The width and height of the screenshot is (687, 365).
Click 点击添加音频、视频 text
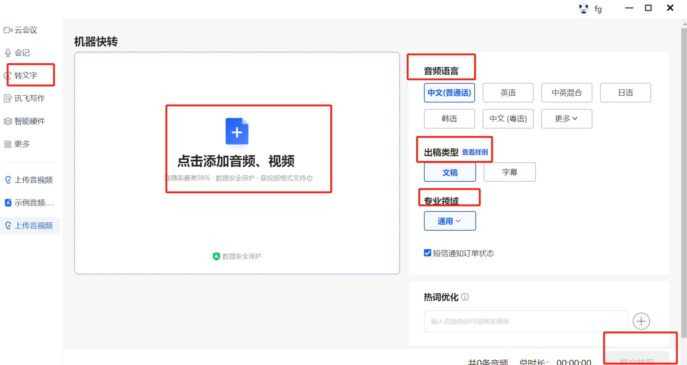236,161
